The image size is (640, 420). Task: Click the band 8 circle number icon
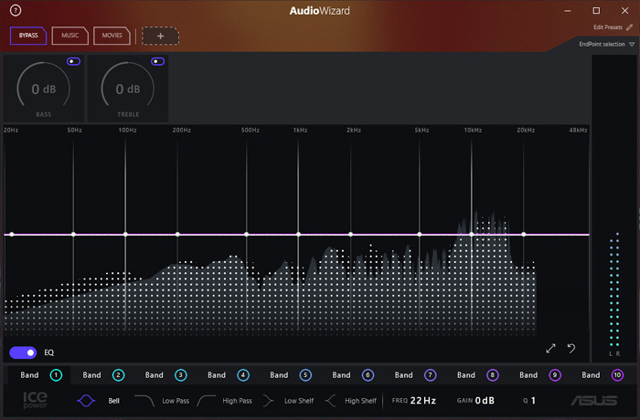(x=493, y=374)
